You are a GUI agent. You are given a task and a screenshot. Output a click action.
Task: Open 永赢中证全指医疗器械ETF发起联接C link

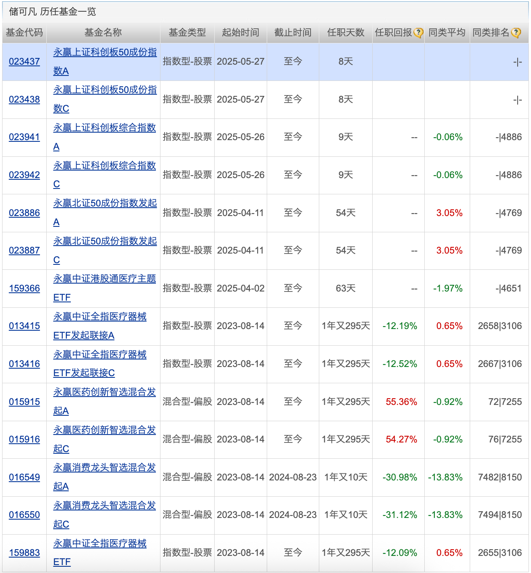click(x=100, y=364)
